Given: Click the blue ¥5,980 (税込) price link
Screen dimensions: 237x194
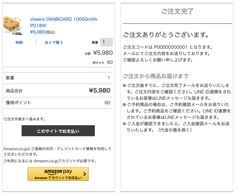Looking at the screenshot, I should 42,32.
